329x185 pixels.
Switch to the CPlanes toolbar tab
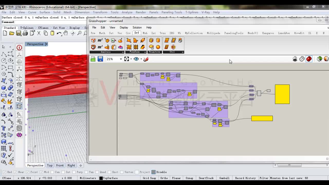(43, 28)
